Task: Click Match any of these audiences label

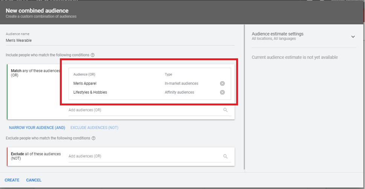Action: (x=35, y=73)
